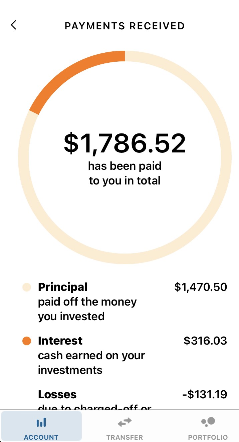
Task: Open the Portfolio dots icon
Action: (207, 422)
